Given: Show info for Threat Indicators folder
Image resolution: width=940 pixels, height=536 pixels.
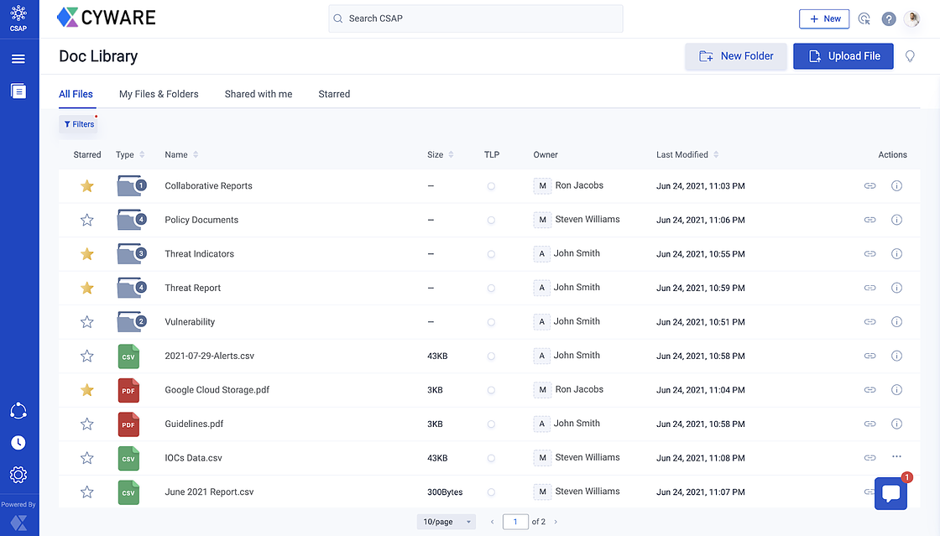Looking at the screenshot, I should pos(896,254).
